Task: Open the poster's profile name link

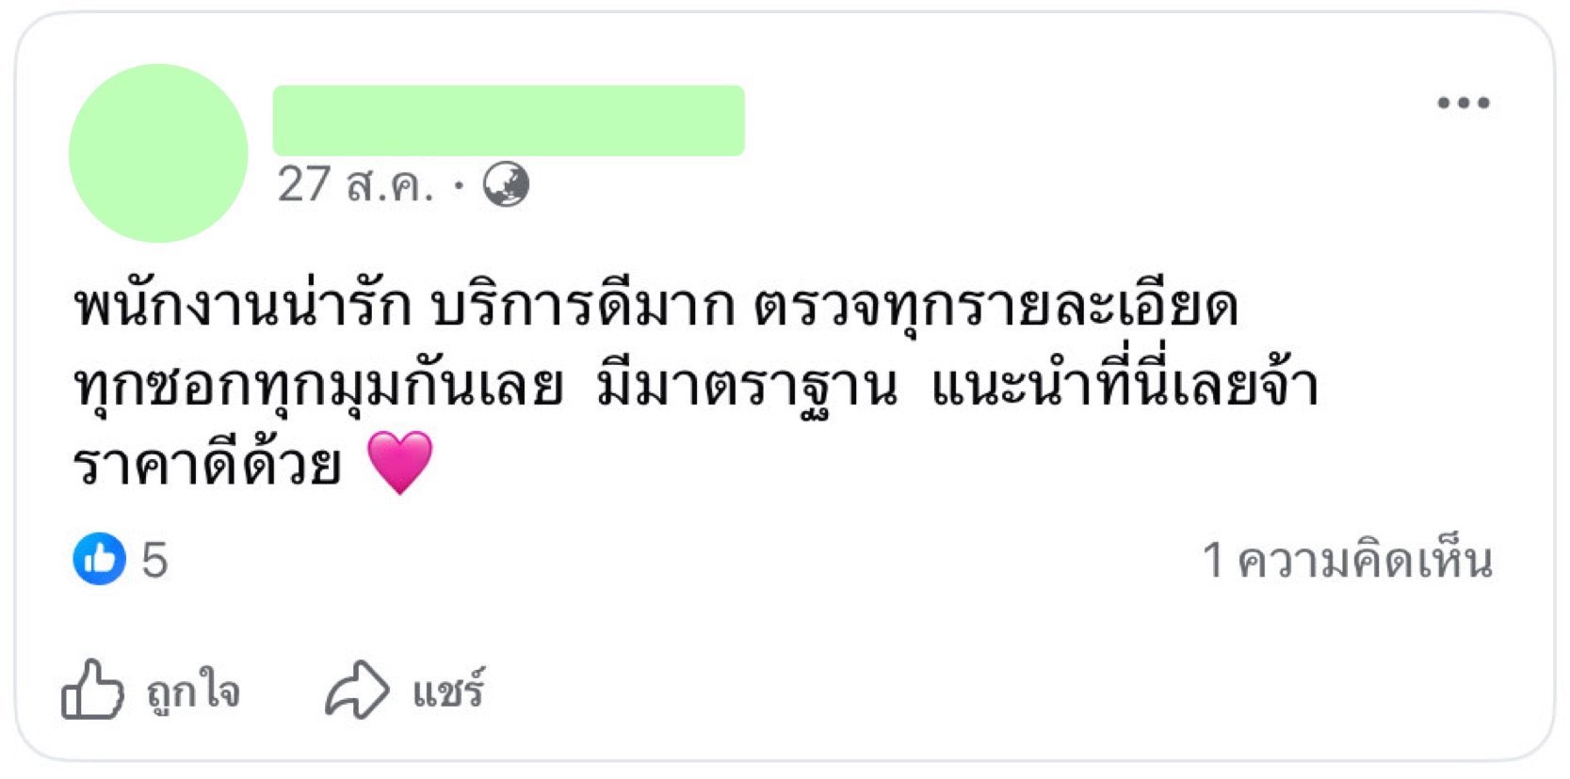Action: tap(509, 120)
